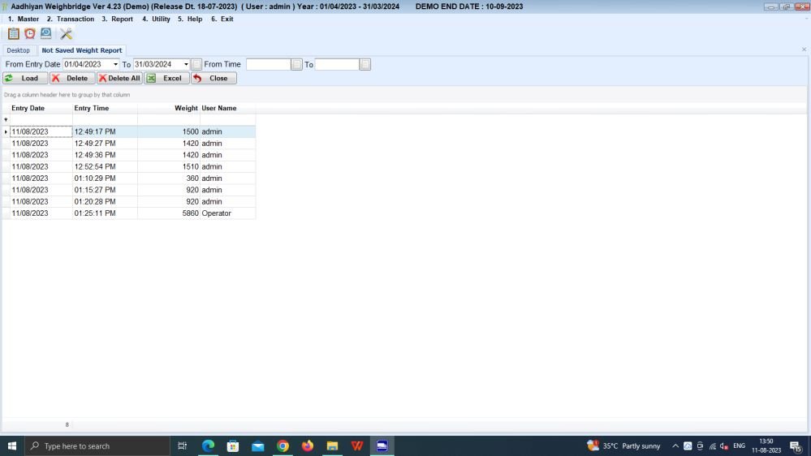Click the picker button beside To time
The width and height of the screenshot is (811, 456).
coord(365,64)
